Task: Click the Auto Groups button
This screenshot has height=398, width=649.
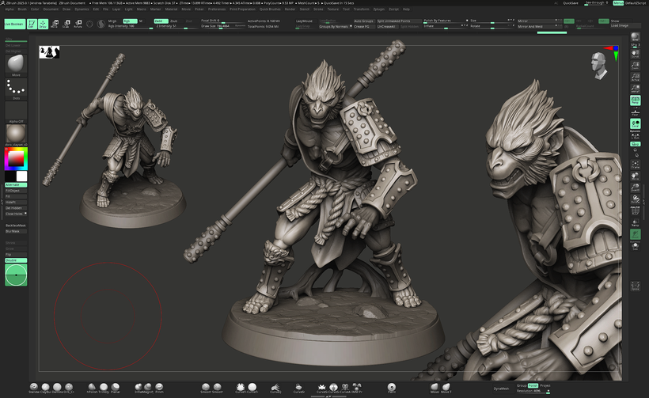Action: click(363, 21)
